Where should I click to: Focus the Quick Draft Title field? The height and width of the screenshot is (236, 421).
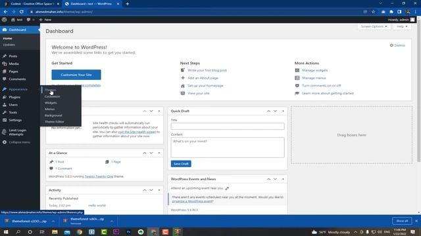click(x=228, y=127)
